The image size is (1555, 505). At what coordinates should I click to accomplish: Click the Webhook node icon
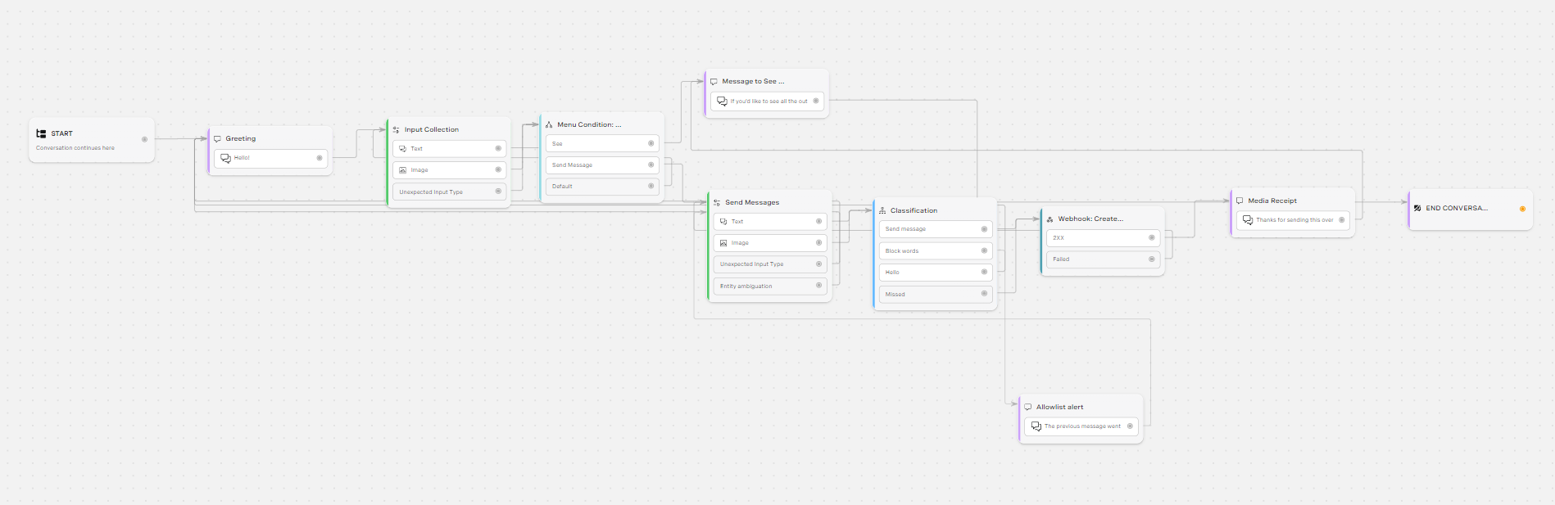pos(1050,219)
